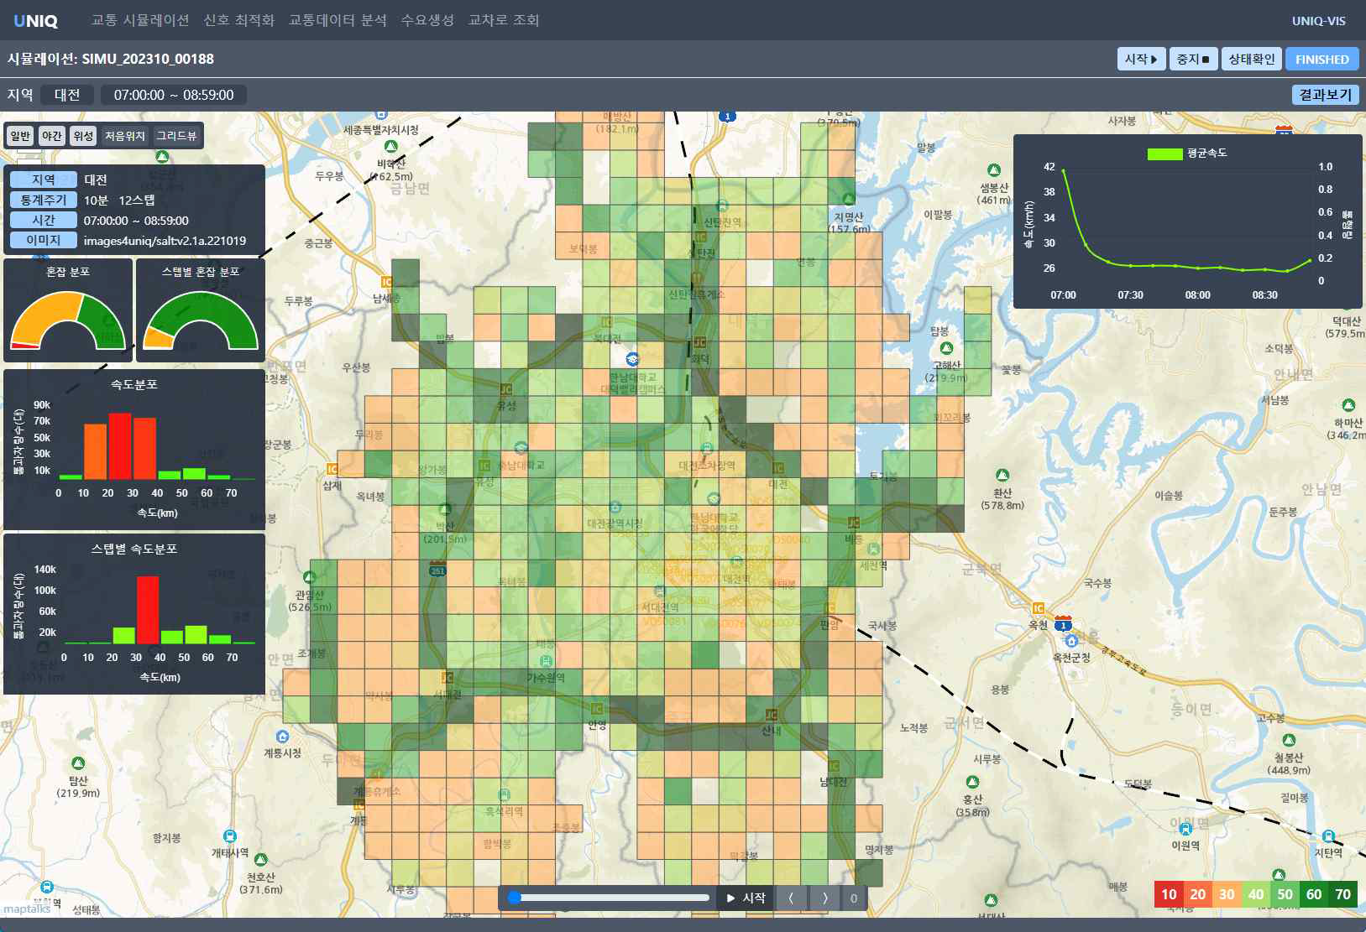Toggle the 평균속도 legend swatch
The height and width of the screenshot is (932, 1366).
coord(1165,154)
